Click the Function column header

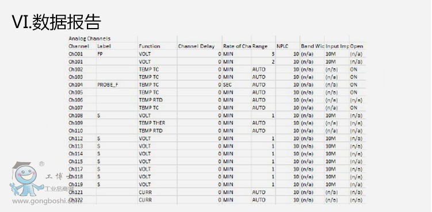[150, 46]
